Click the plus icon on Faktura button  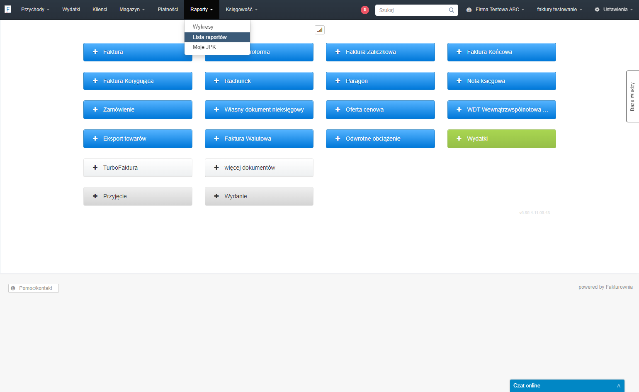point(95,52)
